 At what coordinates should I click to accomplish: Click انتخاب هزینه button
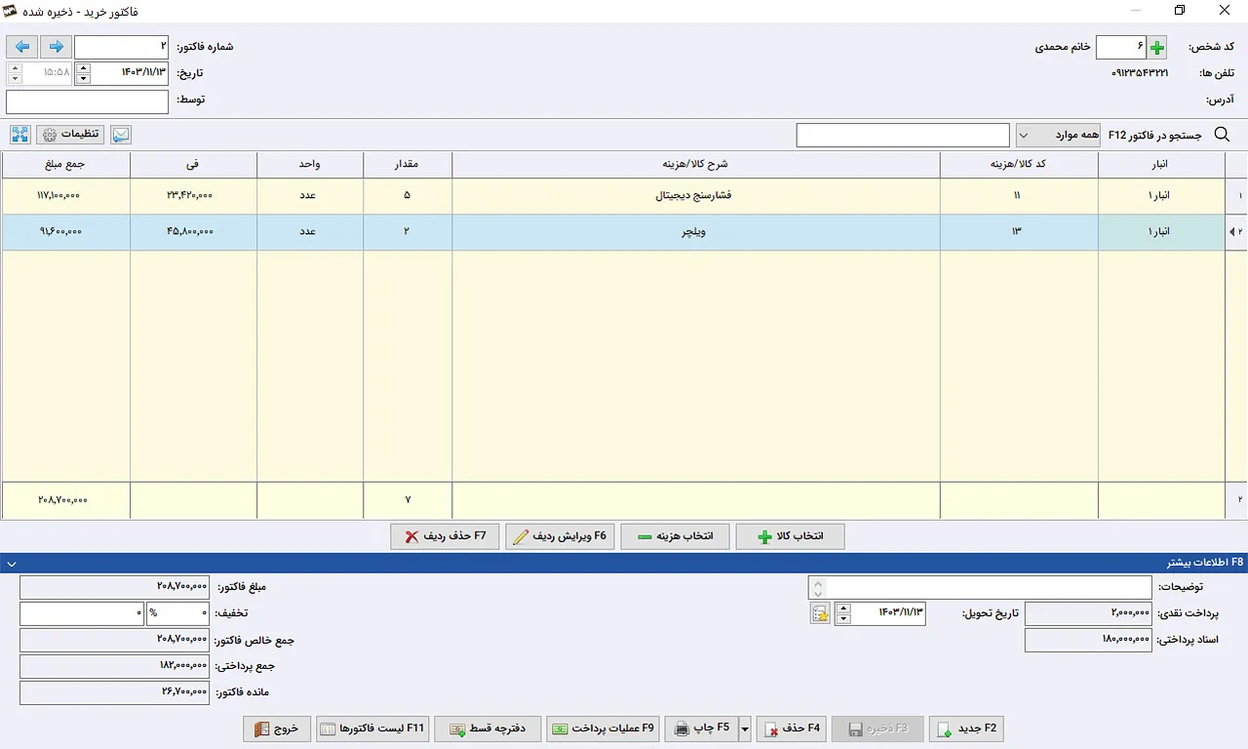(x=675, y=536)
